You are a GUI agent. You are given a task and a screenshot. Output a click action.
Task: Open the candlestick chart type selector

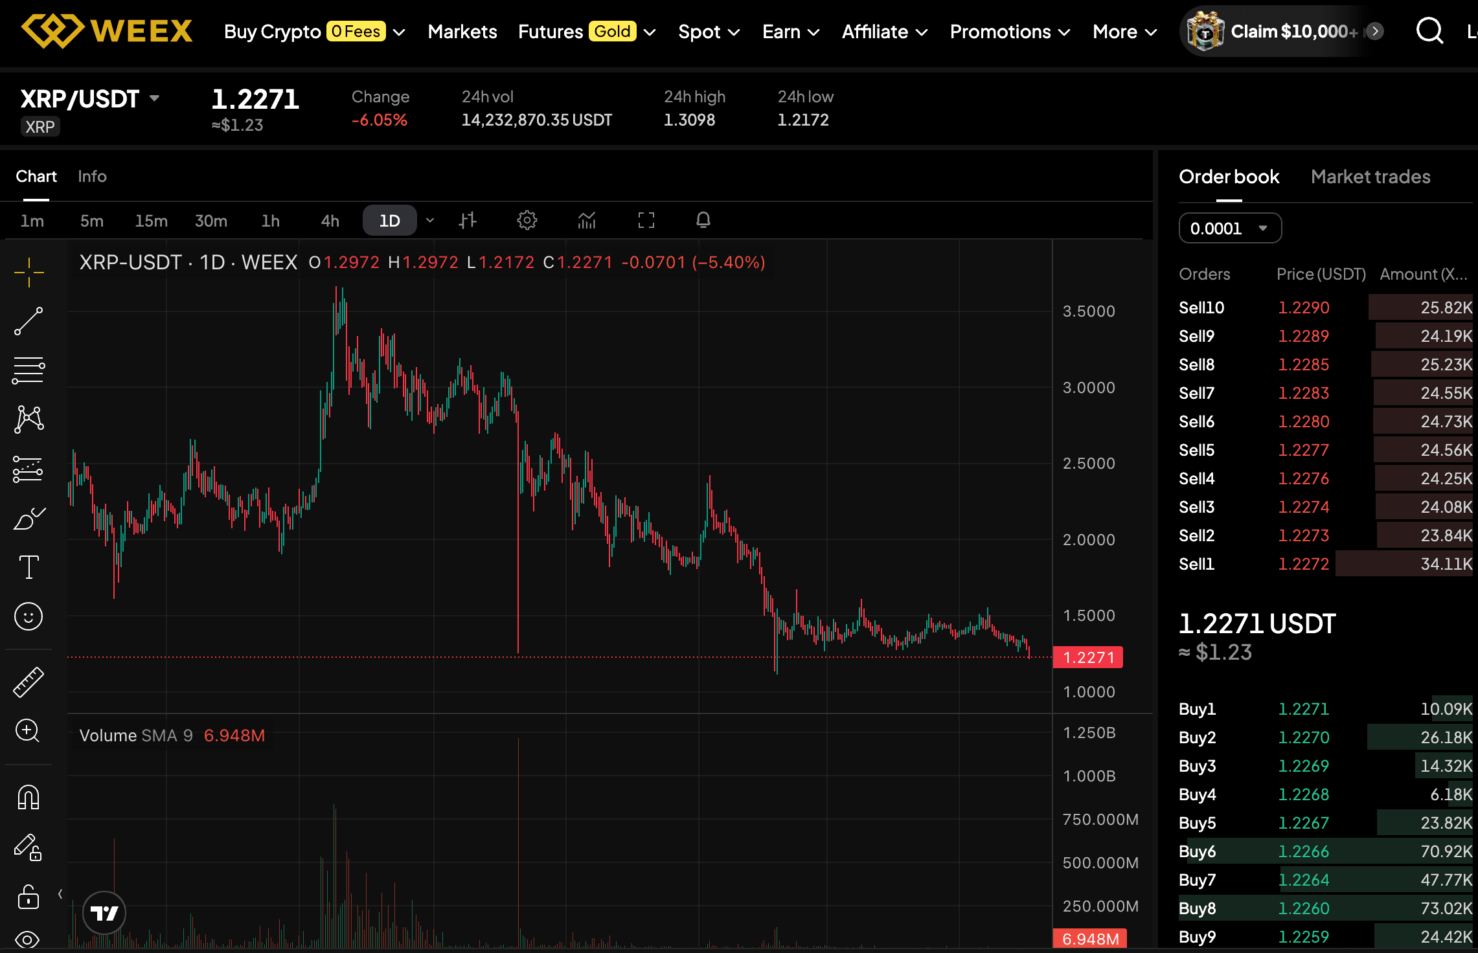[468, 220]
